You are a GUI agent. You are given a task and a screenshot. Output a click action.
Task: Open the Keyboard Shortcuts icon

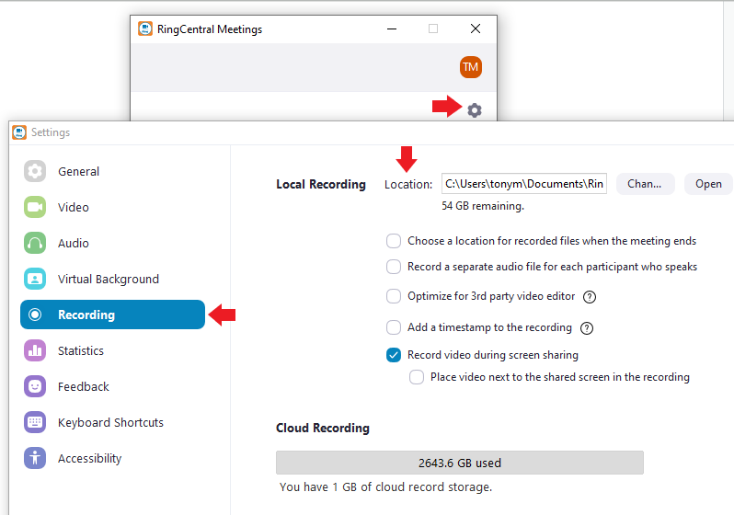[x=35, y=422]
